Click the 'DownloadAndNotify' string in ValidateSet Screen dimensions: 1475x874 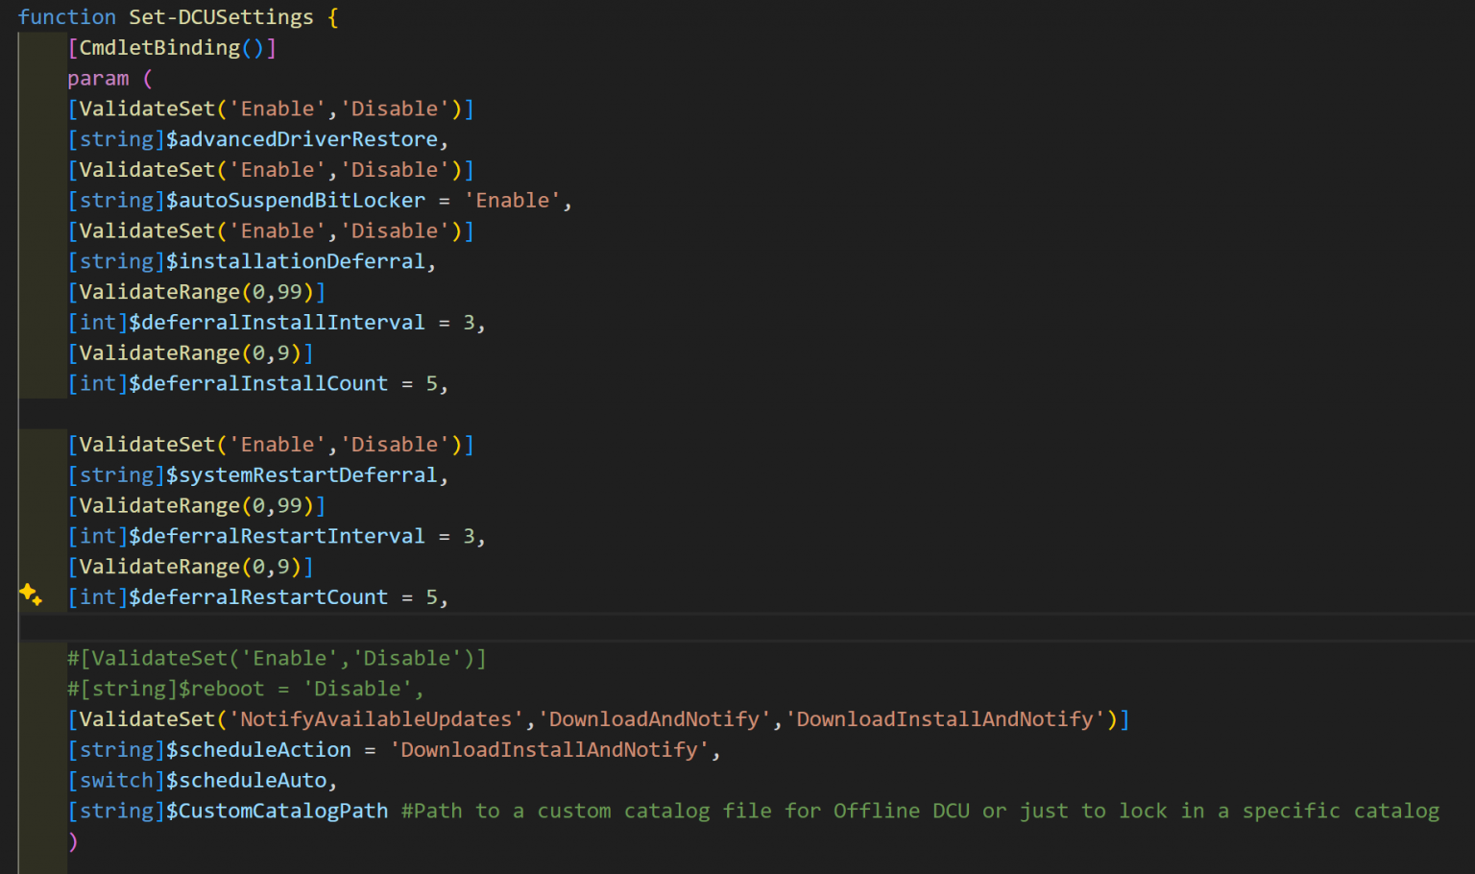pos(655,719)
